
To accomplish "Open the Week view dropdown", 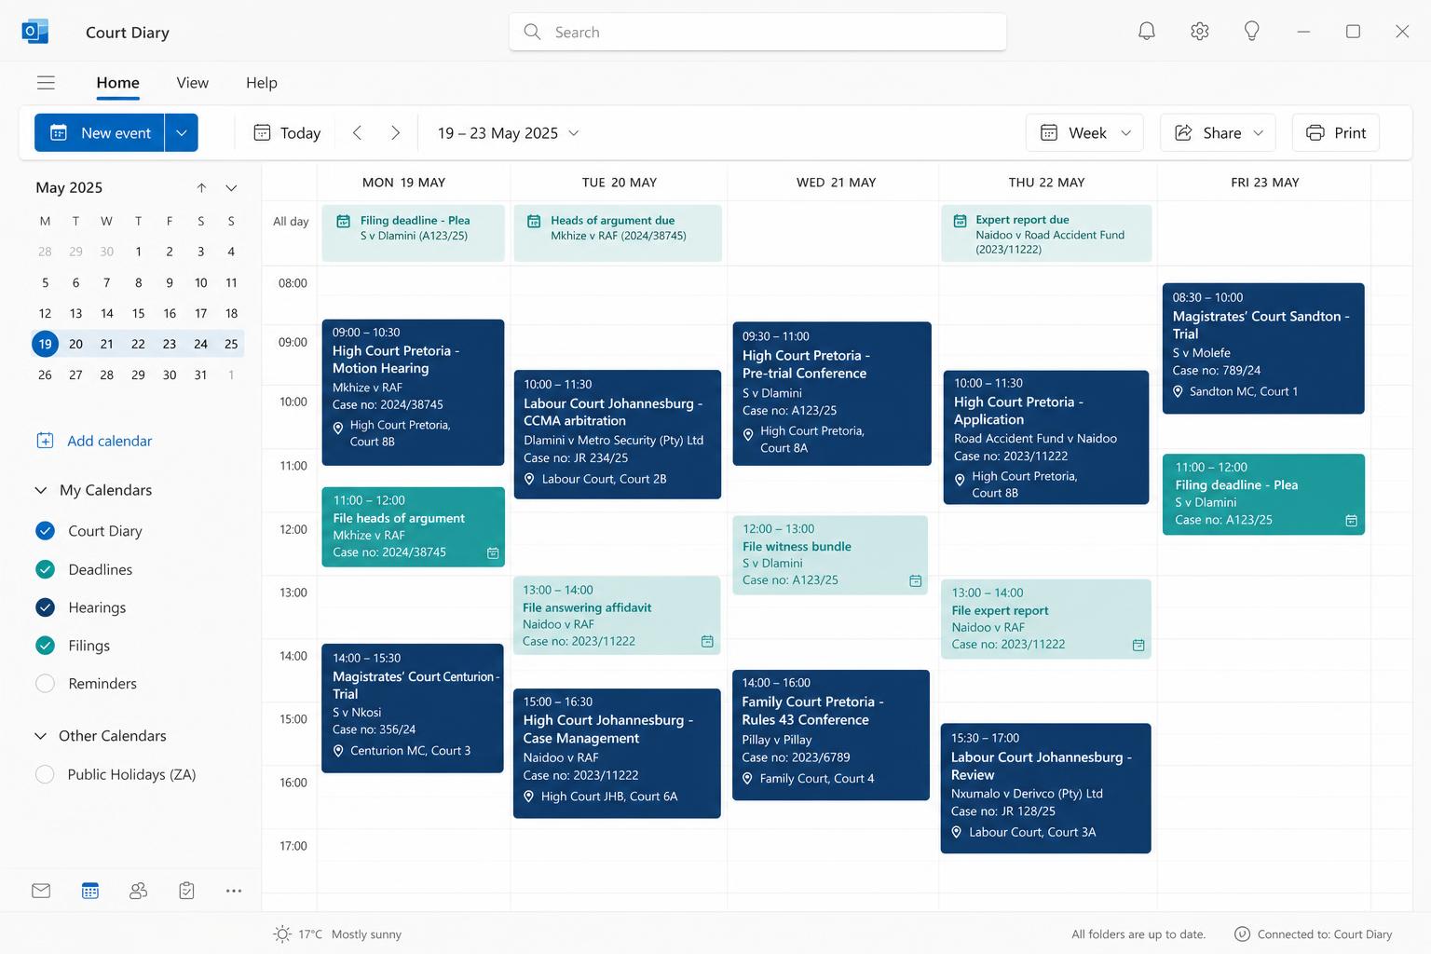I will coord(1085,133).
